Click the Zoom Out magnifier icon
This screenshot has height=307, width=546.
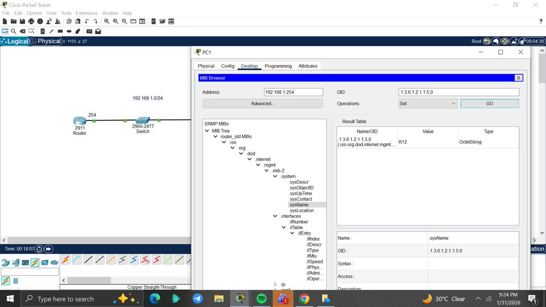pyautogui.click(x=125, y=21)
